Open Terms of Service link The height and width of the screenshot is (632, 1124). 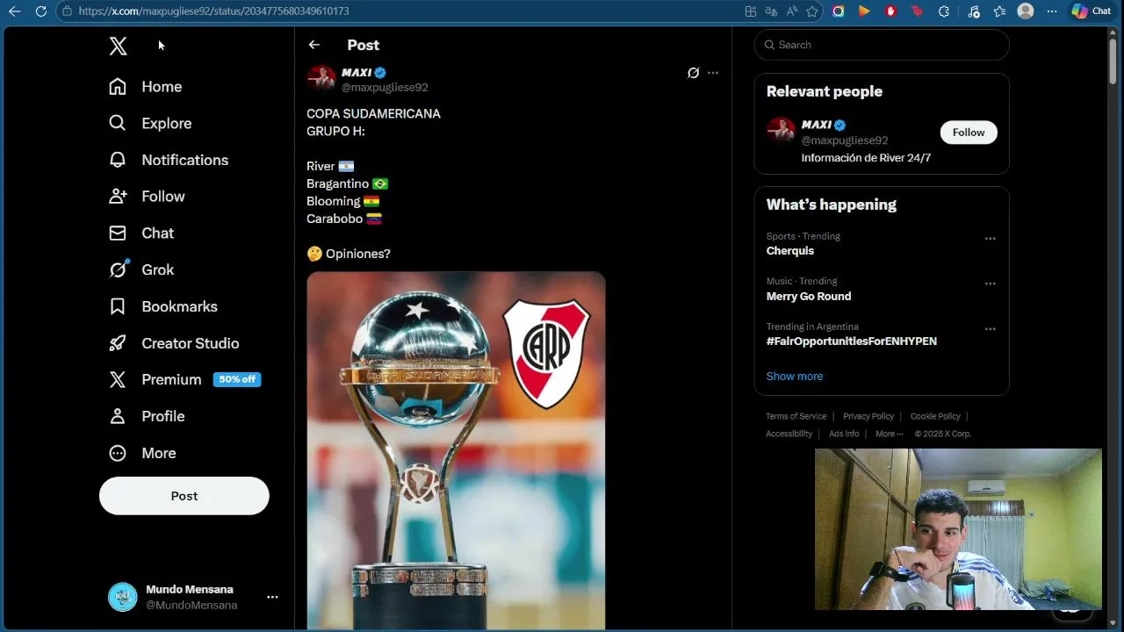[796, 416]
